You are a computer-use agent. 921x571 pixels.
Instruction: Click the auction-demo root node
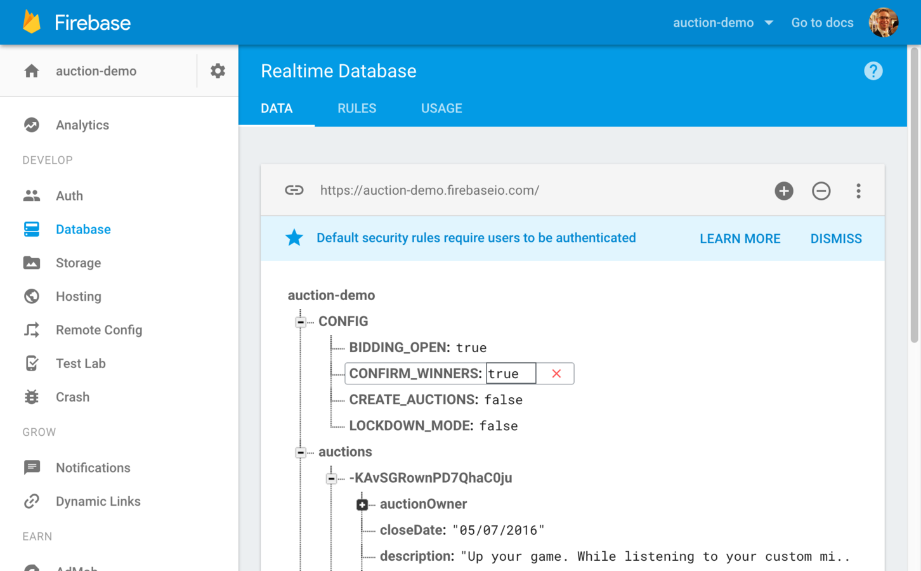[331, 295]
